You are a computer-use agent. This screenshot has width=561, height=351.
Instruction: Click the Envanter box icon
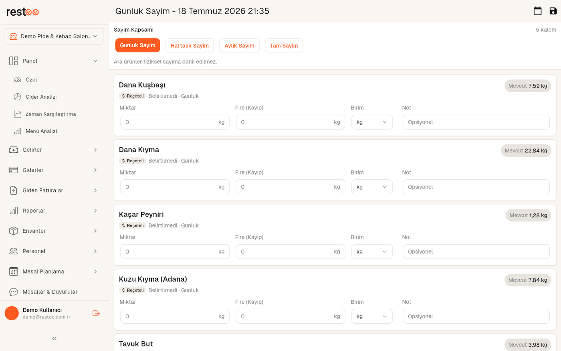coord(14,231)
